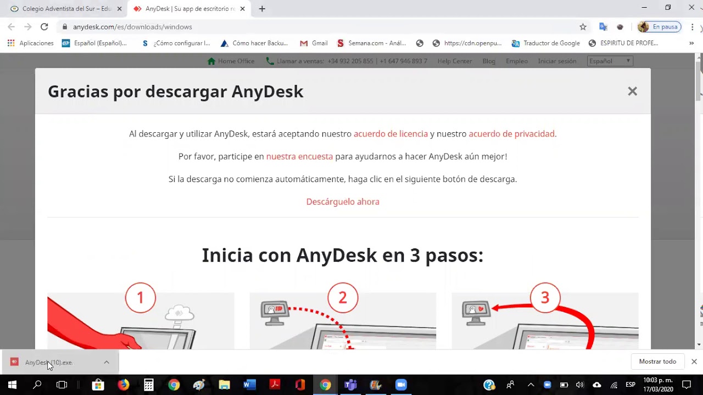Open the Blog menu link

[489, 61]
